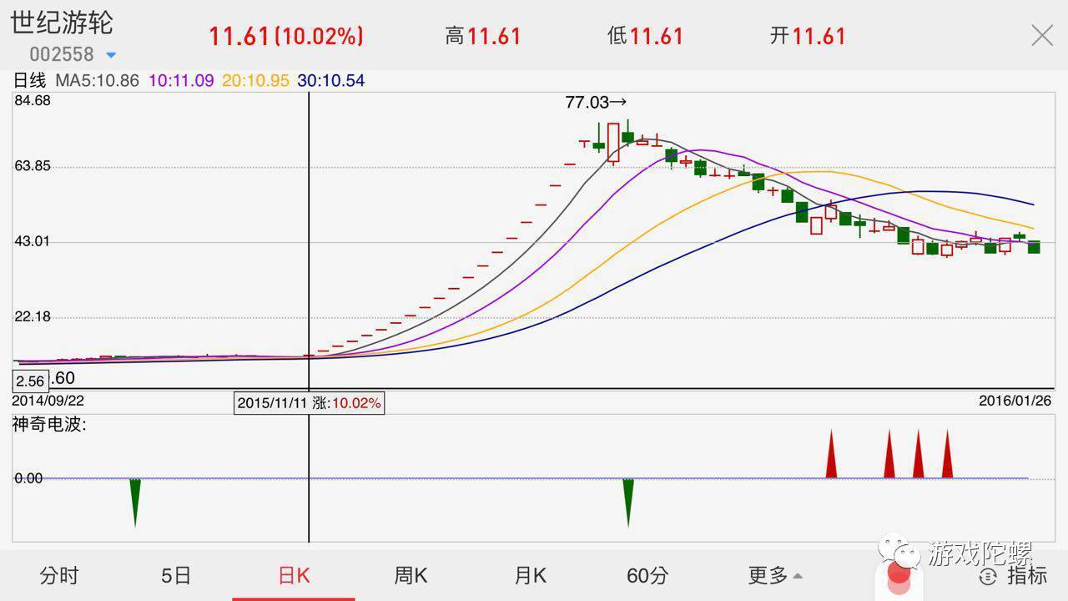Select the 日K daily candlestick tab
1068x601 pixels.
294,575
